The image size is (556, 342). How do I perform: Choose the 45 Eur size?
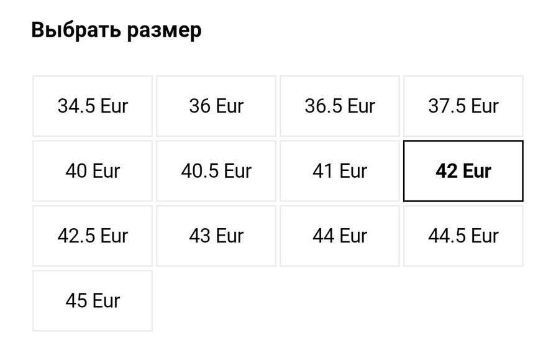[x=93, y=301]
